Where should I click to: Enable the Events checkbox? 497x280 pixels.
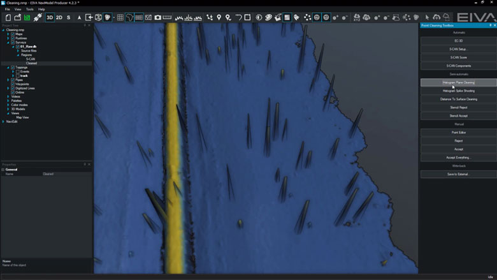coord(18,71)
